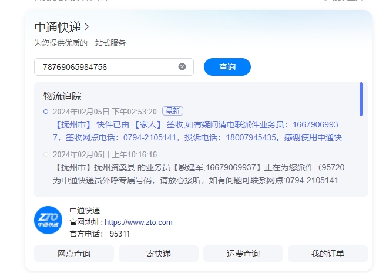Click the blue 查询 button
Image resolution: width=386 pixels, height=273 pixels.
(227, 67)
